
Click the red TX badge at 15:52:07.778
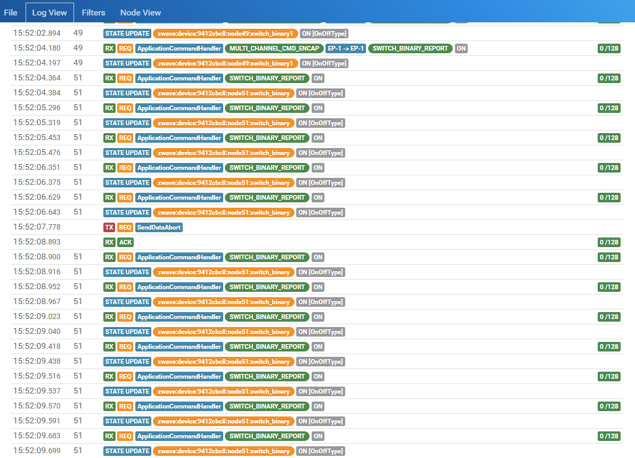pyautogui.click(x=109, y=227)
